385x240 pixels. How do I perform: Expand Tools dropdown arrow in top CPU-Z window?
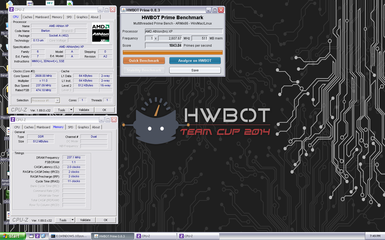click(x=71, y=110)
